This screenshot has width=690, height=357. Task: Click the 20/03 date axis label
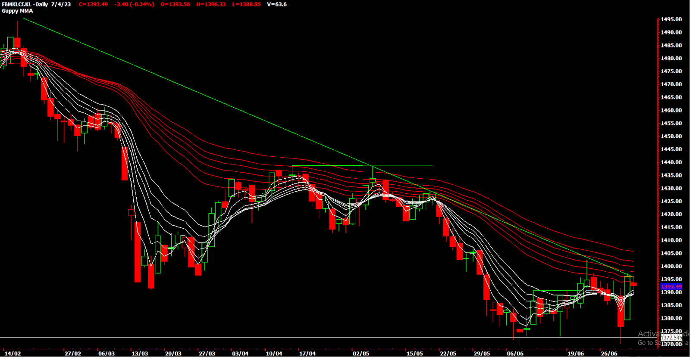(x=173, y=354)
